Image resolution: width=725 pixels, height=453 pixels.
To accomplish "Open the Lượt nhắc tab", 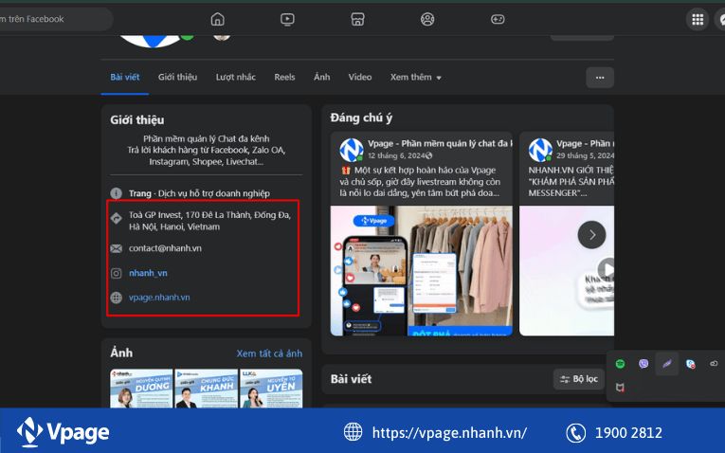I will (x=235, y=77).
